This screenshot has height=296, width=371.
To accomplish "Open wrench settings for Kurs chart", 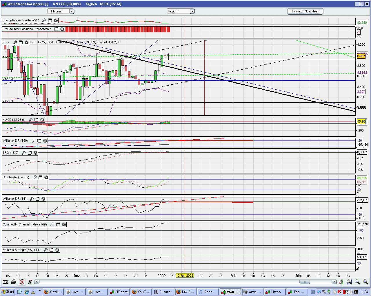I will pos(15,42).
